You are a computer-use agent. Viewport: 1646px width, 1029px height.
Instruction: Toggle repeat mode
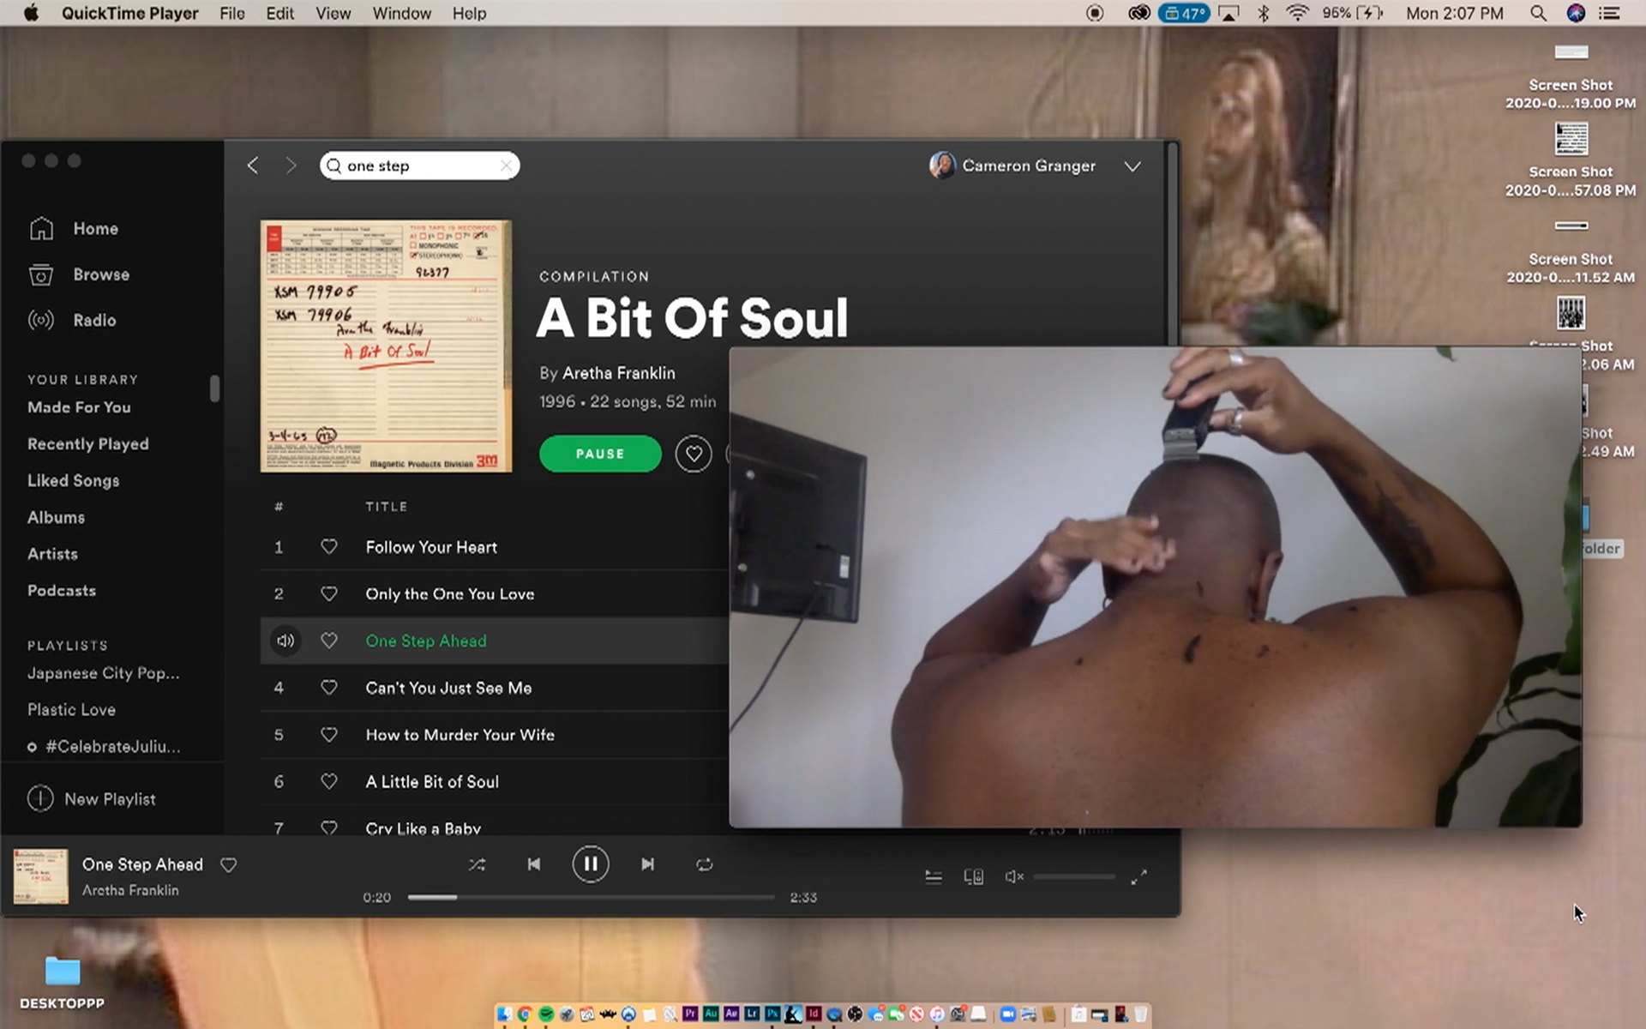705,864
